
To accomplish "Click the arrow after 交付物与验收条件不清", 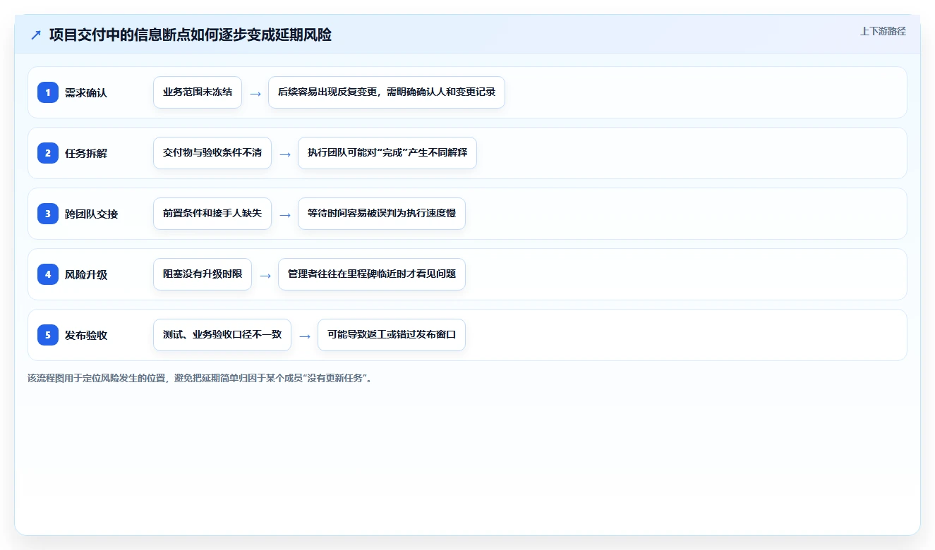I will click(x=285, y=154).
